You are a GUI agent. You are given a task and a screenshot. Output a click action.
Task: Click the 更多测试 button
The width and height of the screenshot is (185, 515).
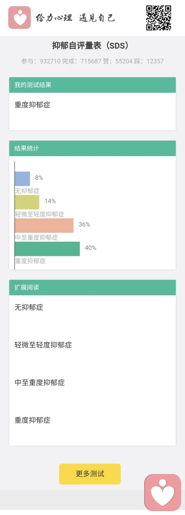coord(90,474)
